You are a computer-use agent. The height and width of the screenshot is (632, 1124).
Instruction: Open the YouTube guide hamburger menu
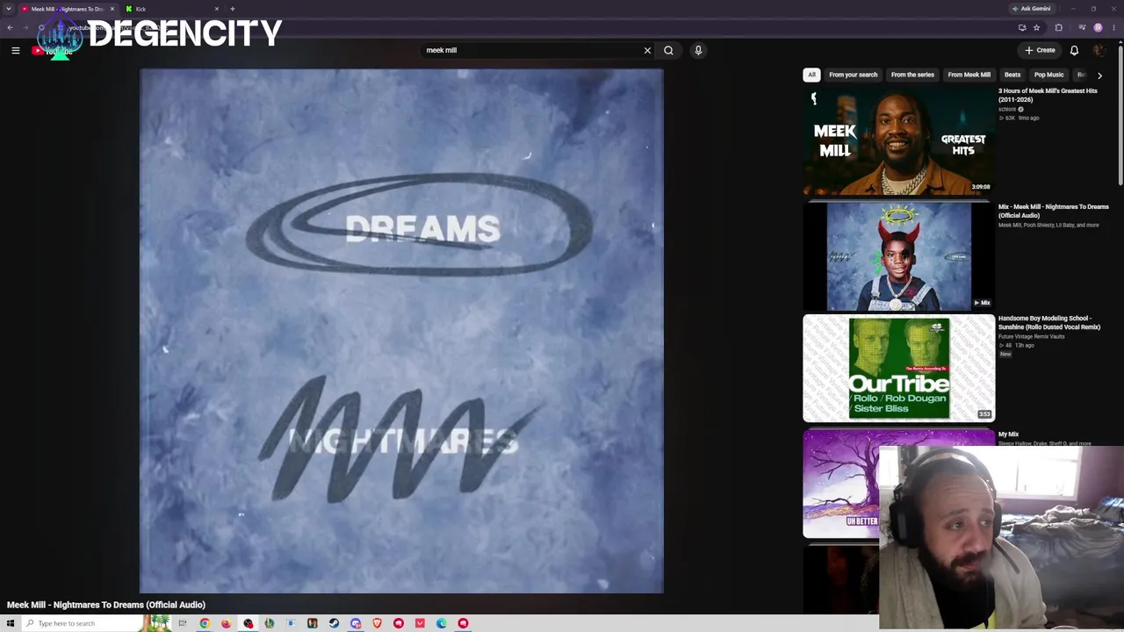click(x=15, y=51)
